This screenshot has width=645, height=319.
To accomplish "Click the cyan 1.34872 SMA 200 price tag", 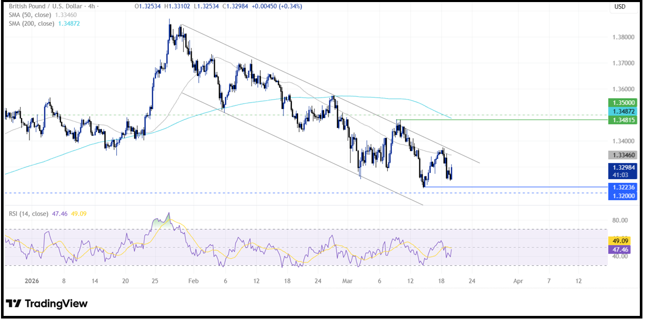I will [x=624, y=110].
